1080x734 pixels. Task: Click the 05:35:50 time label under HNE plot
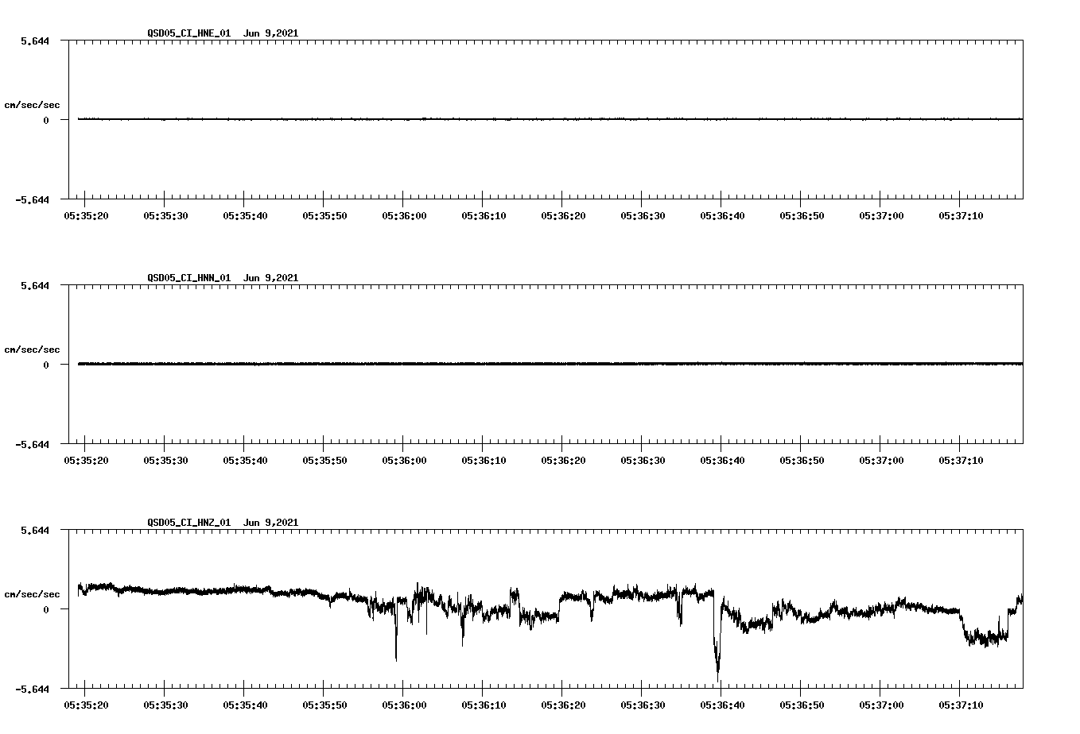pyautogui.click(x=324, y=216)
